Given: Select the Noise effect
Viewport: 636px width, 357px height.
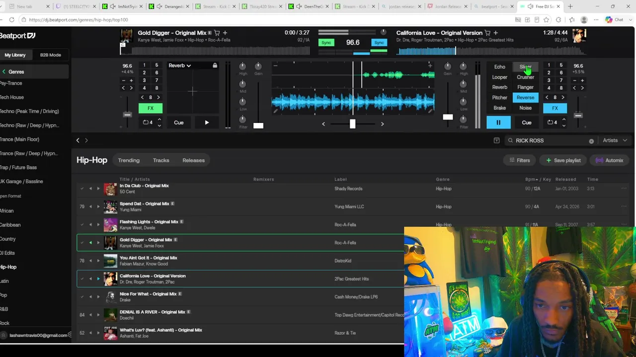Looking at the screenshot, I should [x=525, y=108].
